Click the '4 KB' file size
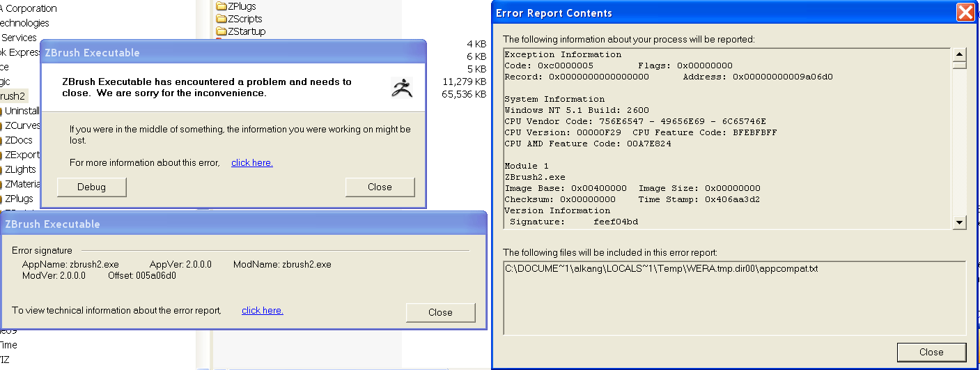 point(476,44)
